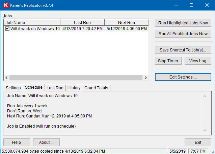Click the Next Run column header
The height and width of the screenshot is (154, 215).
pos(126,23)
